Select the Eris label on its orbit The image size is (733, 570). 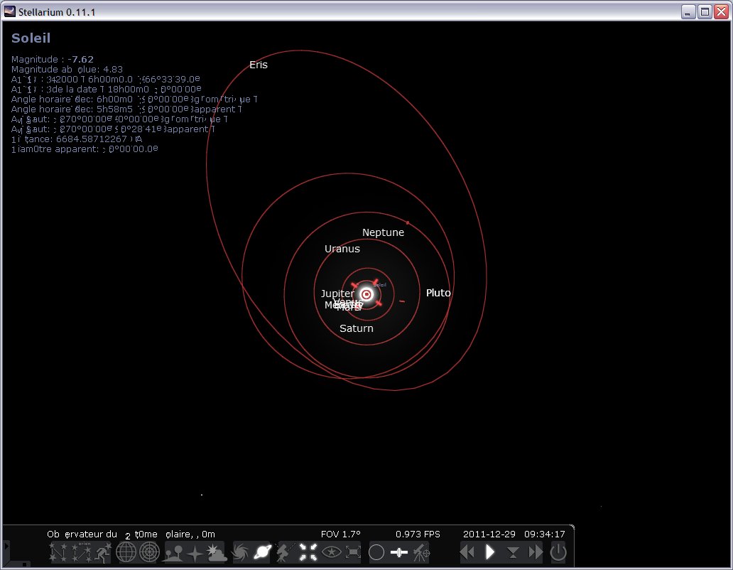pyautogui.click(x=259, y=65)
